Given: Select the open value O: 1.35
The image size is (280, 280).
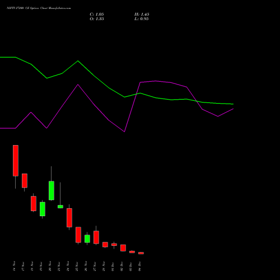Looking at the screenshot, I should click(x=97, y=19).
